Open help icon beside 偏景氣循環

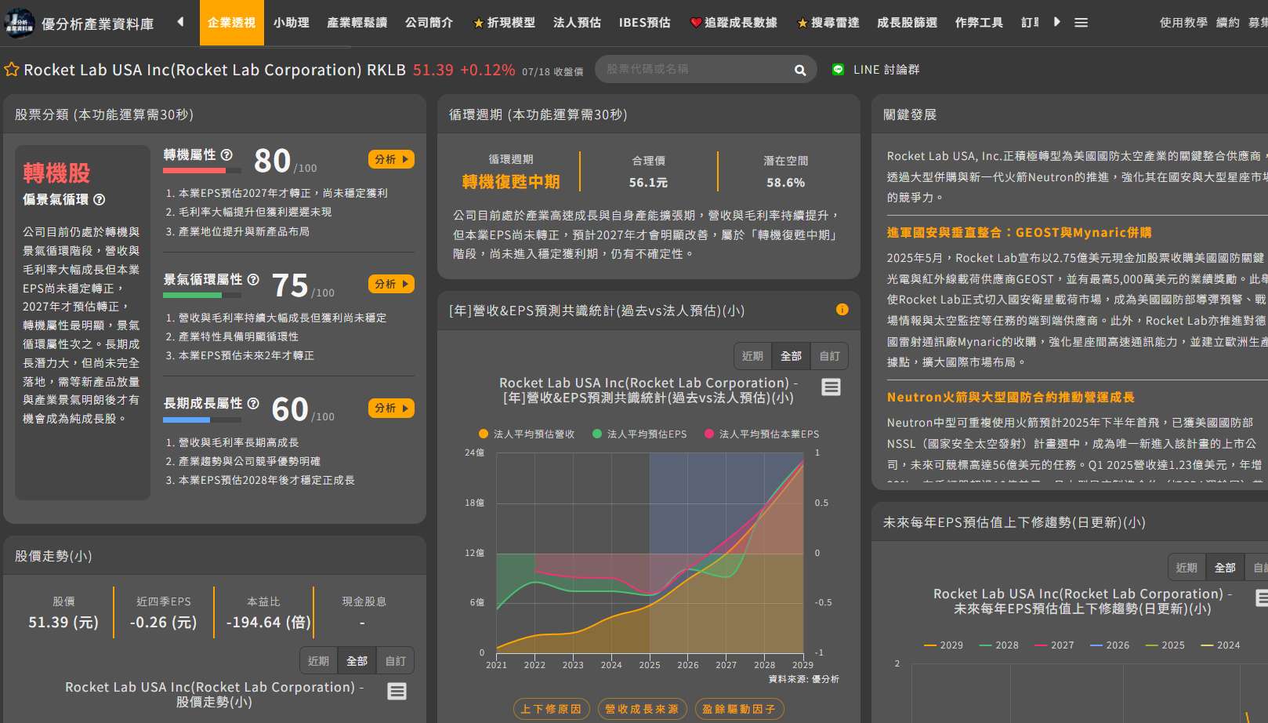(x=99, y=199)
